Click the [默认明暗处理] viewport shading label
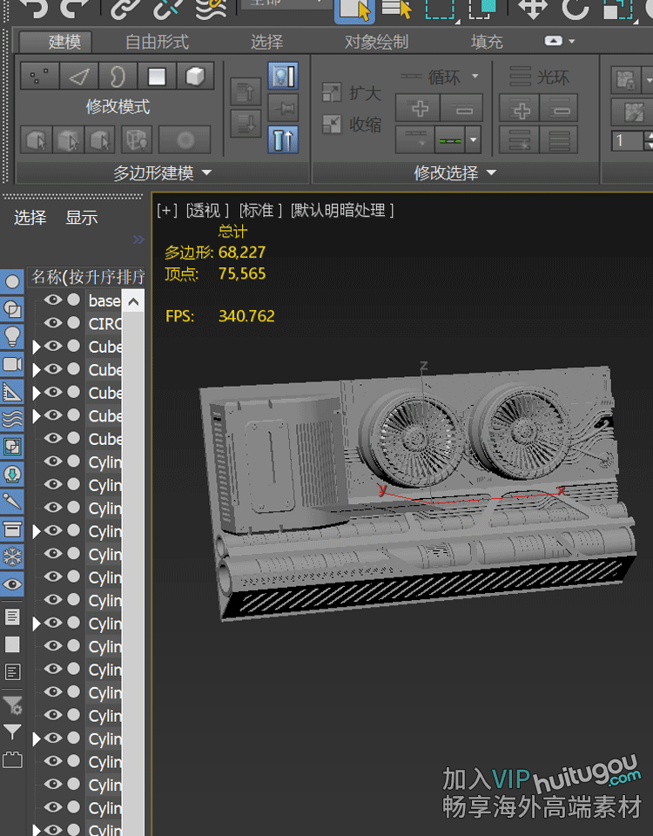Screen dimensions: 653x836 (343, 211)
